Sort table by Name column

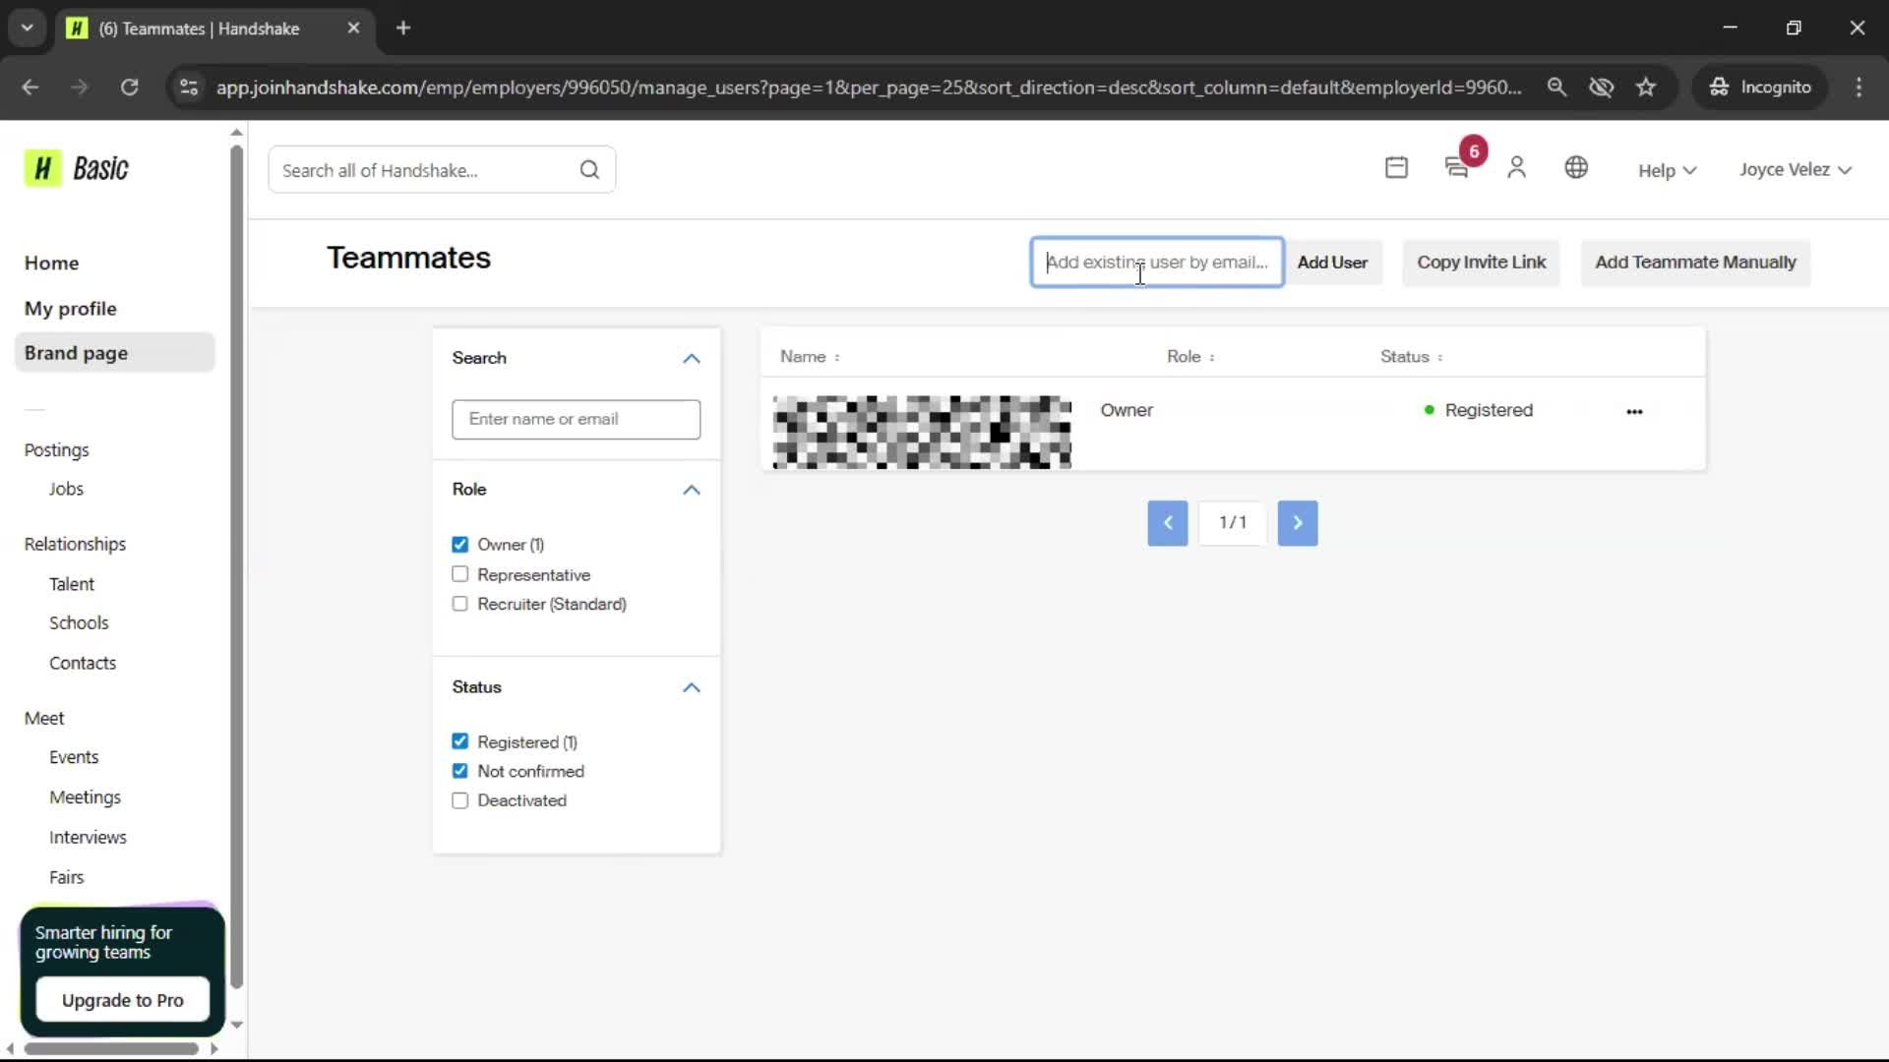point(810,357)
